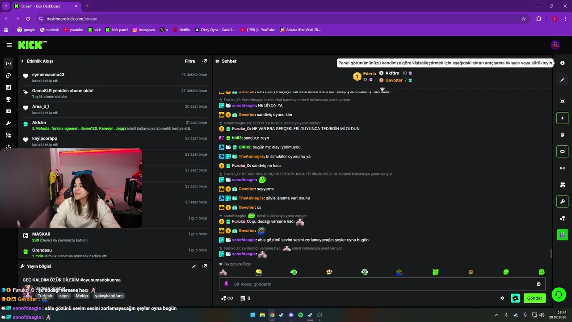Image resolution: width=572 pixels, height=322 pixels.
Task: Click the yakışıklıoğlum stream tag
Action: pyautogui.click(x=109, y=296)
